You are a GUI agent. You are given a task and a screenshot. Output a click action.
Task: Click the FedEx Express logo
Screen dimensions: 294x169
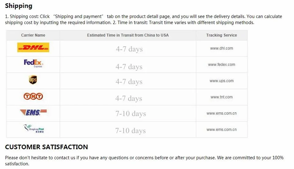(x=33, y=63)
